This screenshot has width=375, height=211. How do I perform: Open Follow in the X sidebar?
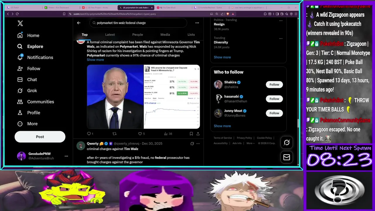coord(29,69)
